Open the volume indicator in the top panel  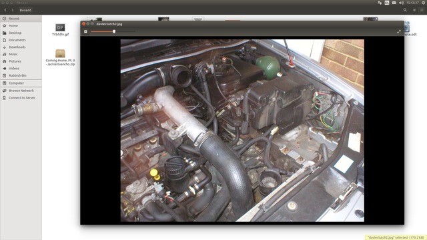[401, 3]
